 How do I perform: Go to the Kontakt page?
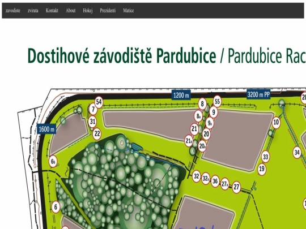coord(52,11)
